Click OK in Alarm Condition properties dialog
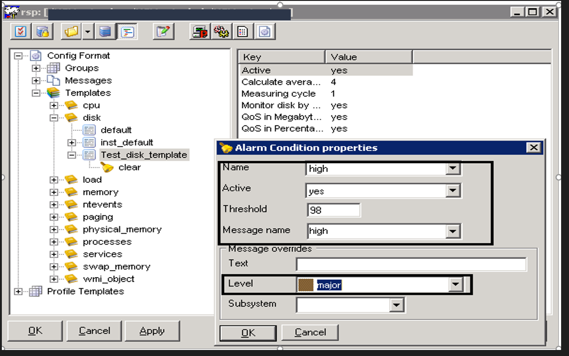This screenshot has width=569, height=356. click(248, 332)
